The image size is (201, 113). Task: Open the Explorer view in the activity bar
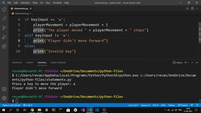(4, 9)
